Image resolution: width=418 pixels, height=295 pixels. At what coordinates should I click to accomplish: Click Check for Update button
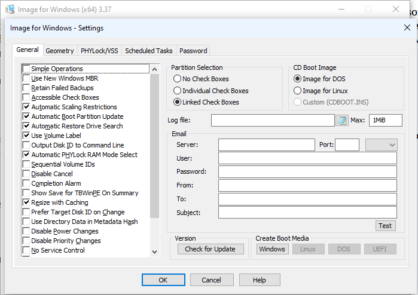[210, 249]
